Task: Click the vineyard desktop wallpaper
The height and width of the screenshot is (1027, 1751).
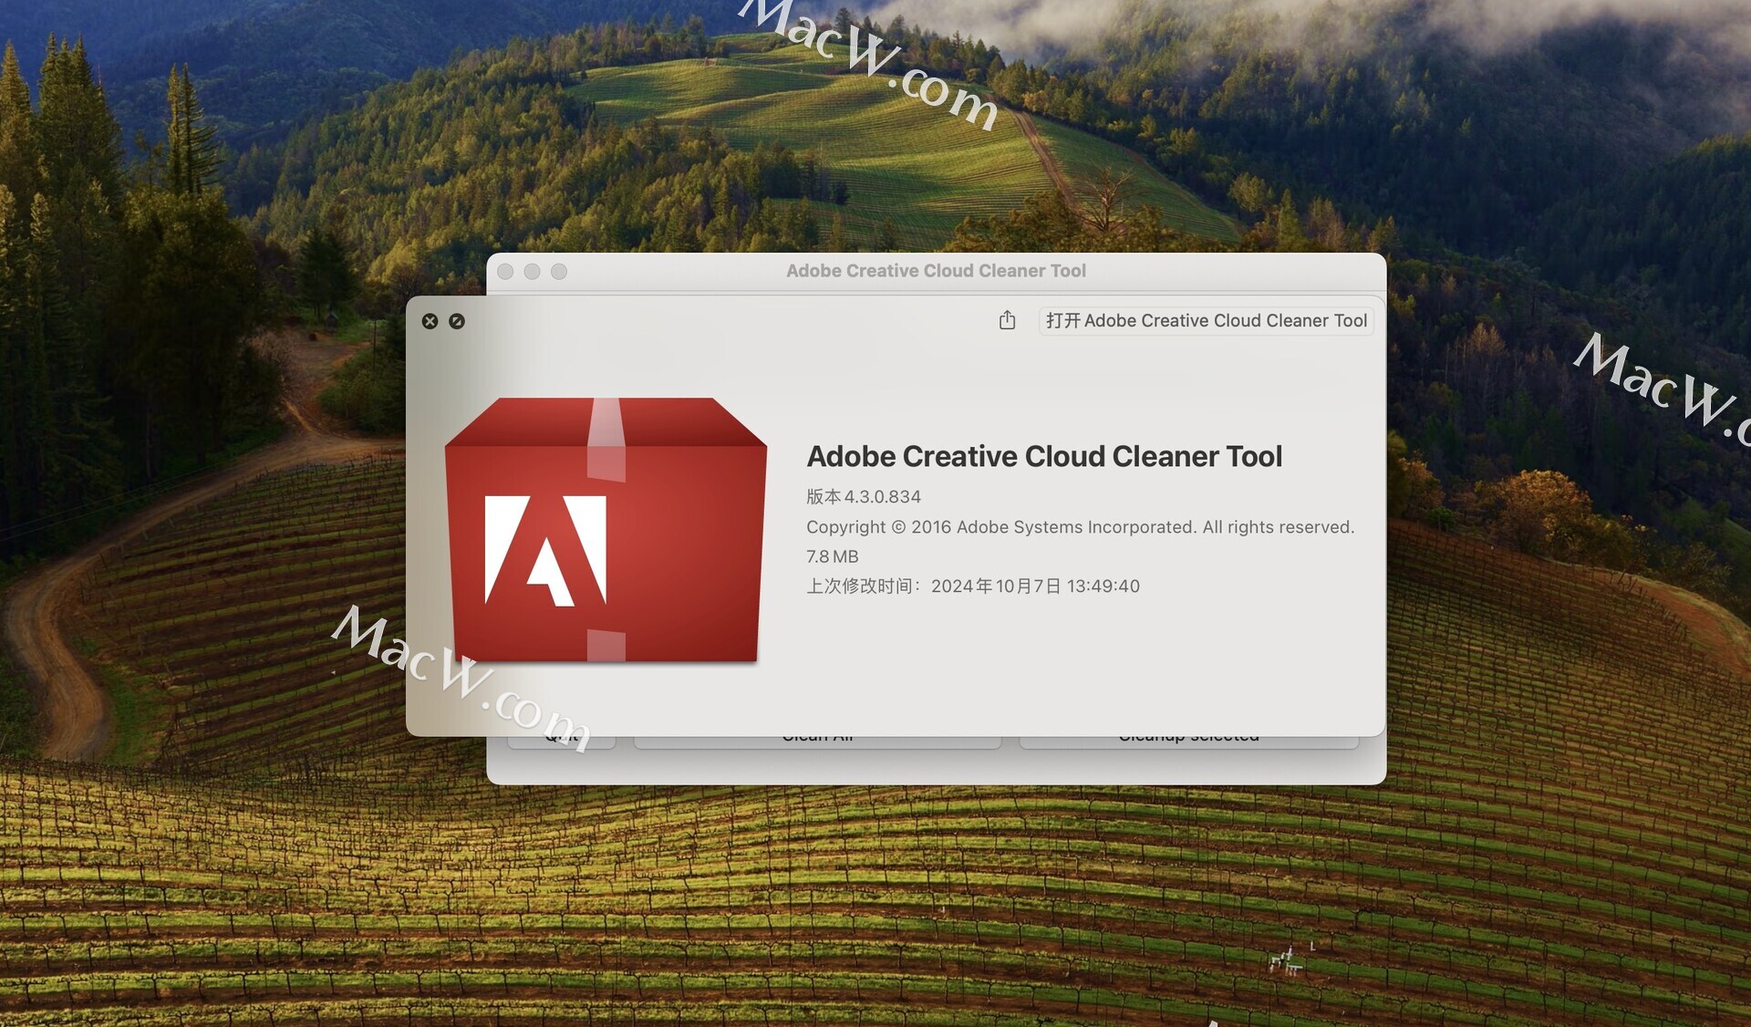Action: [875, 903]
